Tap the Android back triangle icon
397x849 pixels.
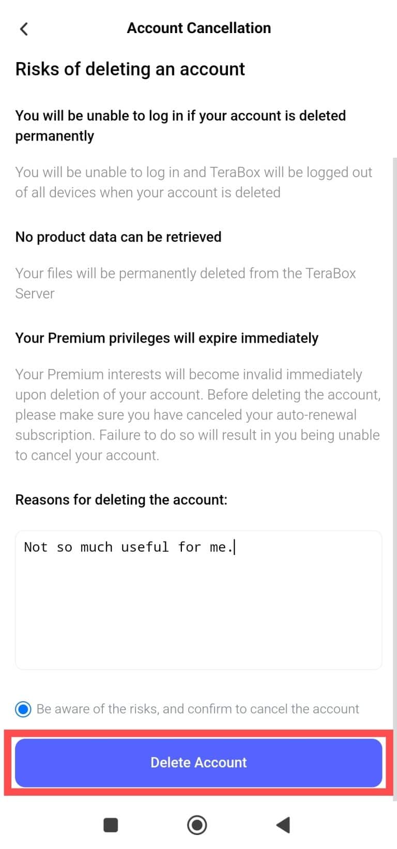click(283, 825)
